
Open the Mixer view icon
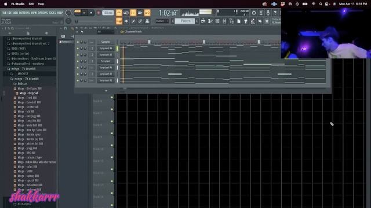(x=224, y=21)
